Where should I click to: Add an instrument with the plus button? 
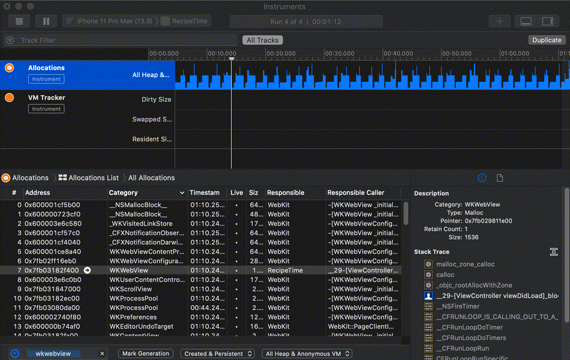click(x=500, y=22)
